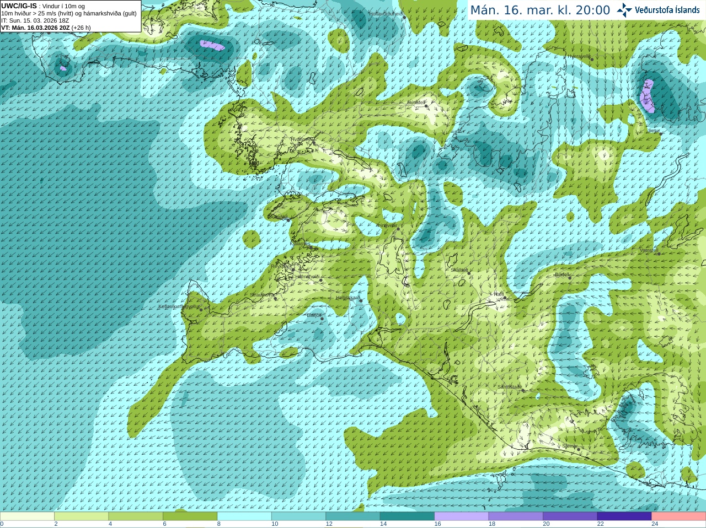Click the Búrfell station label
The width and height of the screenshot is (706, 528).
point(562,274)
